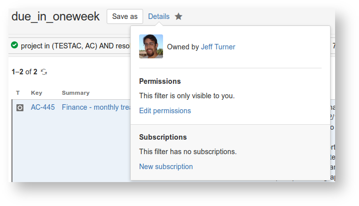Click the Permissions section heading
This screenshot has height=206, width=359.
(160, 81)
